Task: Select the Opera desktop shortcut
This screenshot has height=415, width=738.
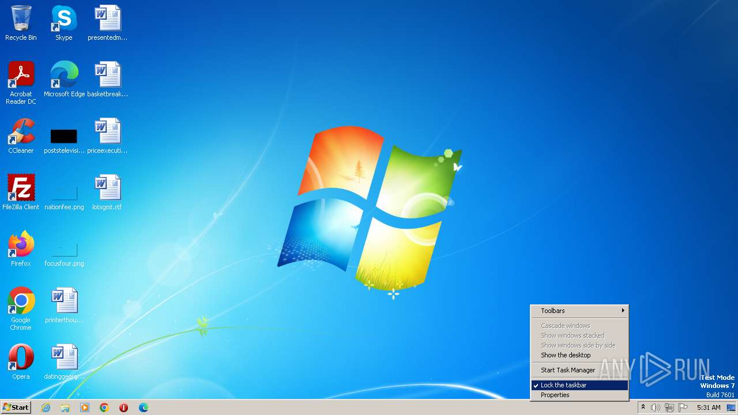Action: pyautogui.click(x=21, y=362)
